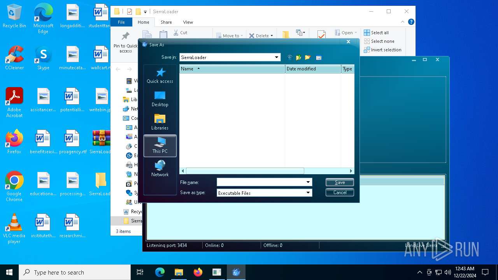Click Explorer forward navigation arrow
The height and width of the screenshot is (280, 498).
[x=129, y=69]
